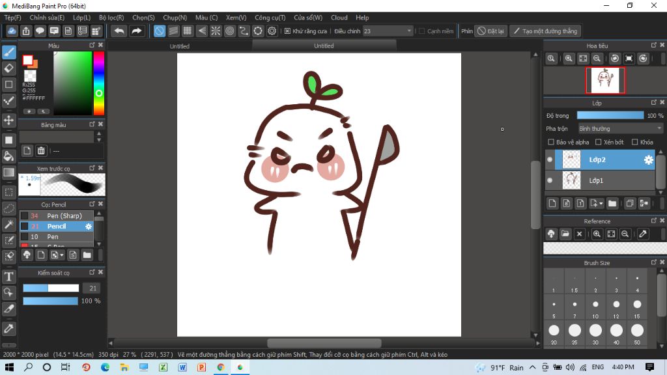Add a new layer folder
Image resolution: width=667 pixels, height=375 pixels.
click(x=612, y=204)
